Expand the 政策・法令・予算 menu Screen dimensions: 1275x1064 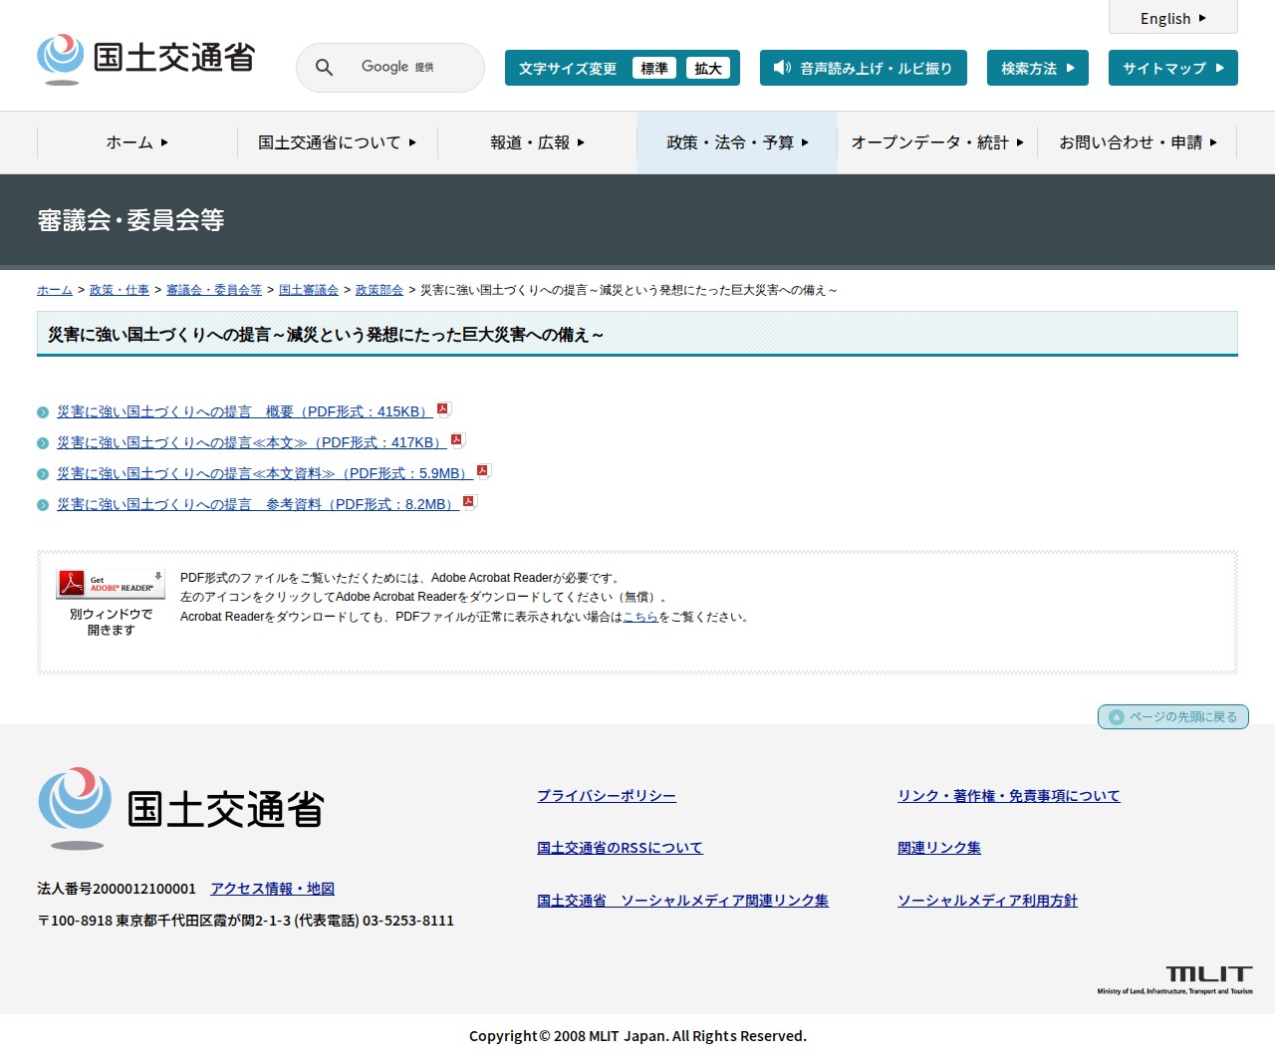737,142
